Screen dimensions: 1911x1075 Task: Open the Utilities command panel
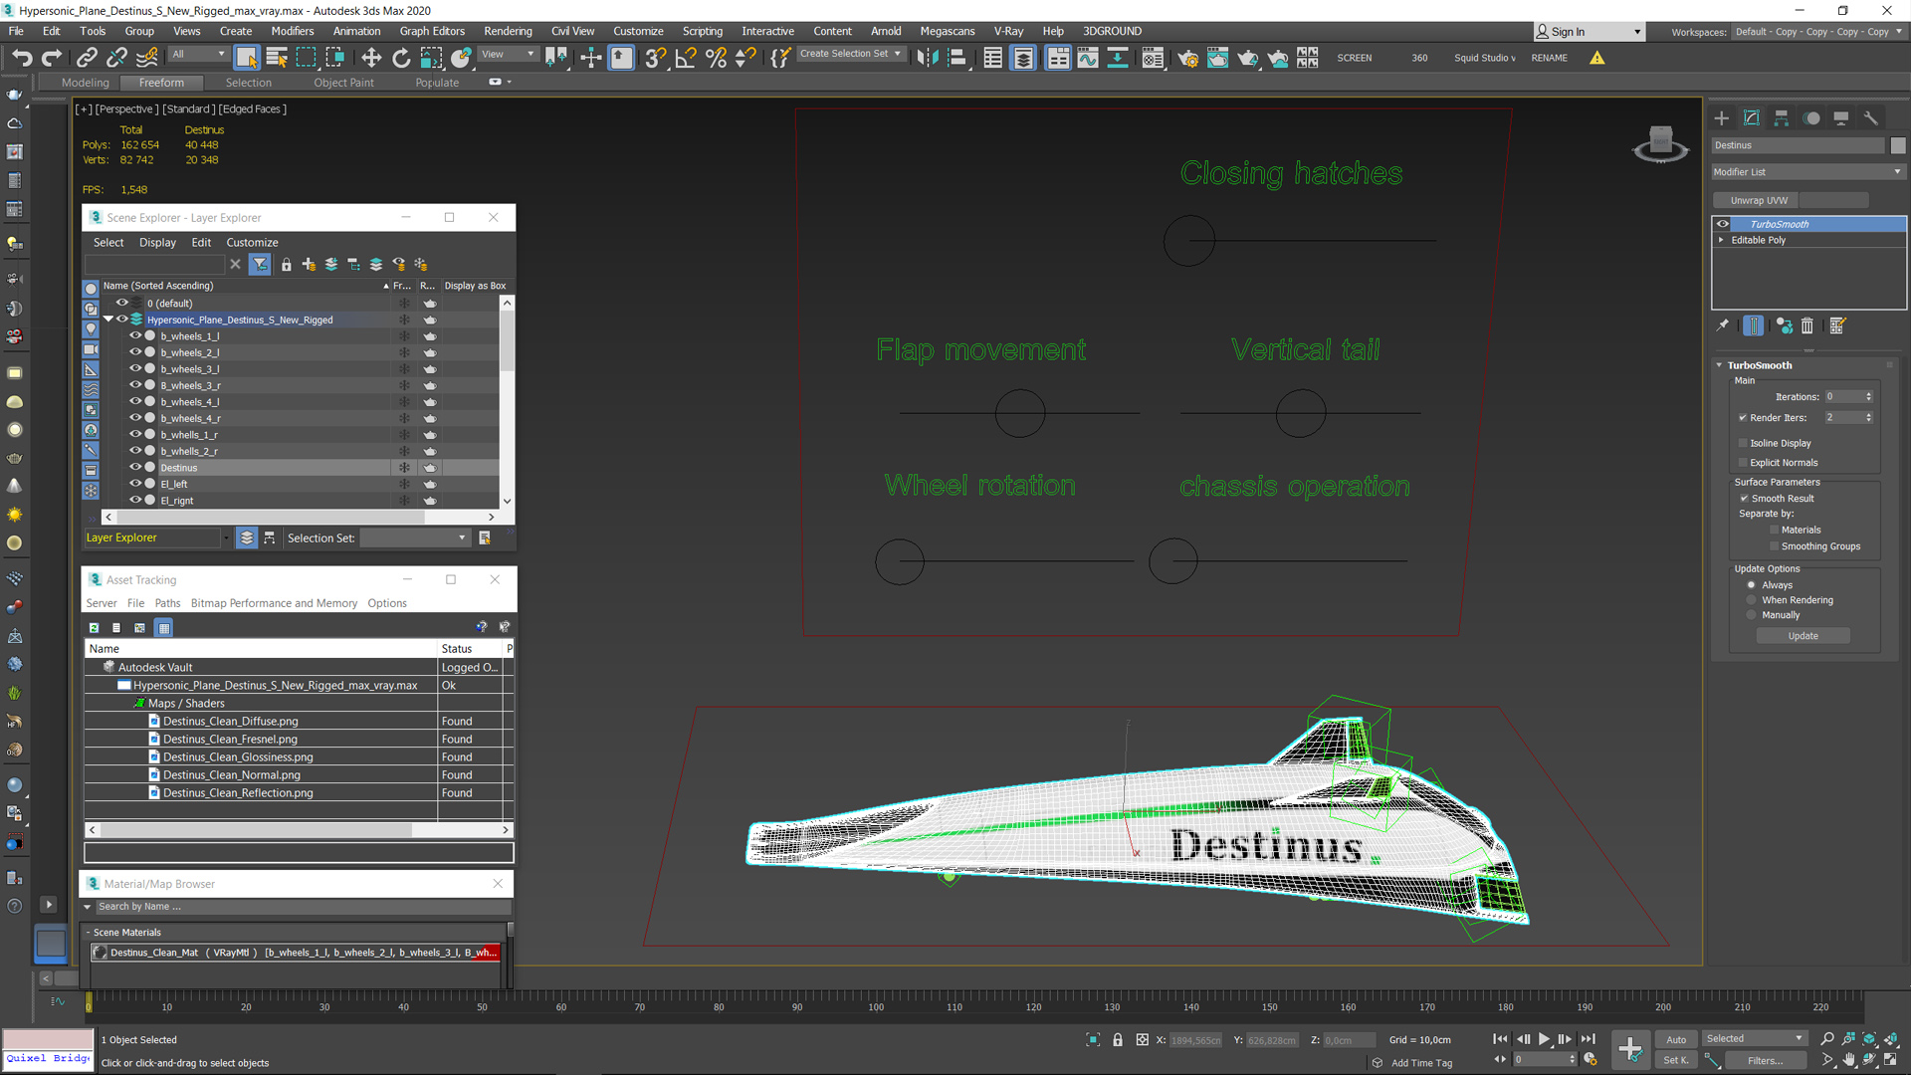(1871, 118)
